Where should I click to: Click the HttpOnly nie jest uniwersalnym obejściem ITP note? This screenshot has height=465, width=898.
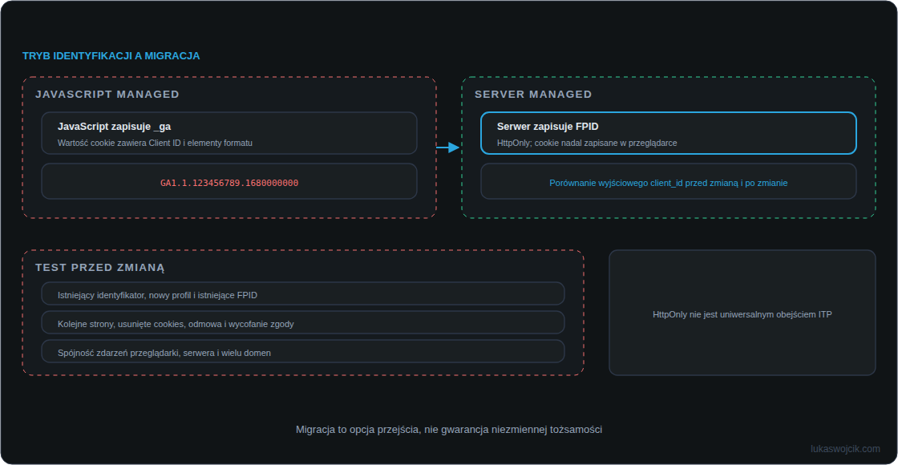(x=742, y=314)
